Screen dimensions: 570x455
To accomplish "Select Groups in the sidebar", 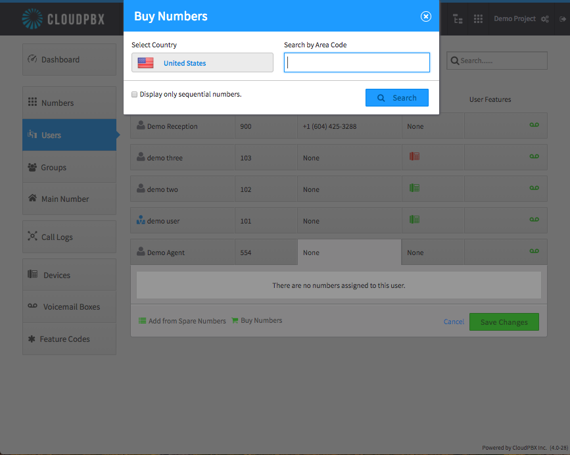I will click(x=69, y=167).
